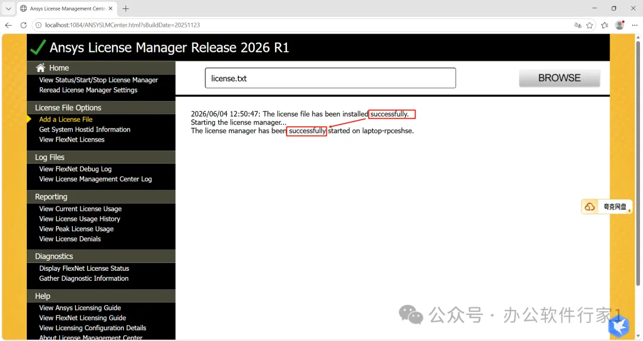Open View Licensing Configuration Details
Viewport: 643px width, 341px height.
point(93,328)
